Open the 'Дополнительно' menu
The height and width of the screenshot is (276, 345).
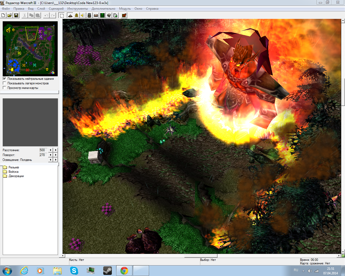103,9
